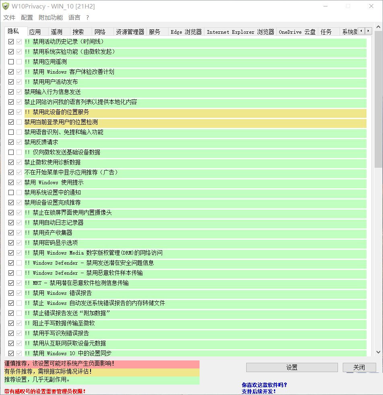Switch to the Edge 浏览器 tab

coord(186,32)
